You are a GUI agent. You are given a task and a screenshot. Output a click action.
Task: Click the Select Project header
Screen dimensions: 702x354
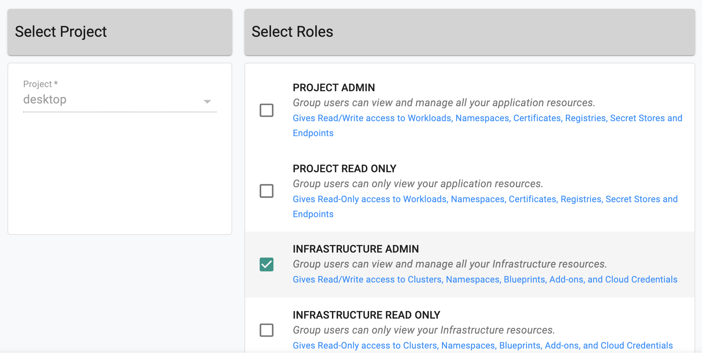tap(120, 32)
